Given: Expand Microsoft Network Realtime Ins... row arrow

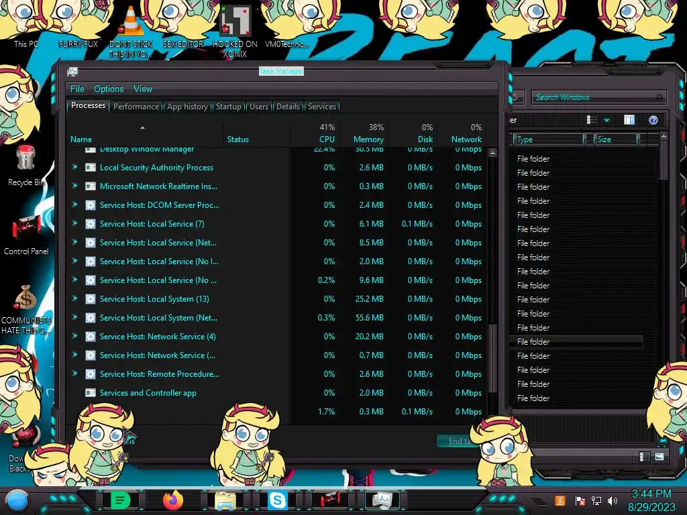Looking at the screenshot, I should coord(74,186).
